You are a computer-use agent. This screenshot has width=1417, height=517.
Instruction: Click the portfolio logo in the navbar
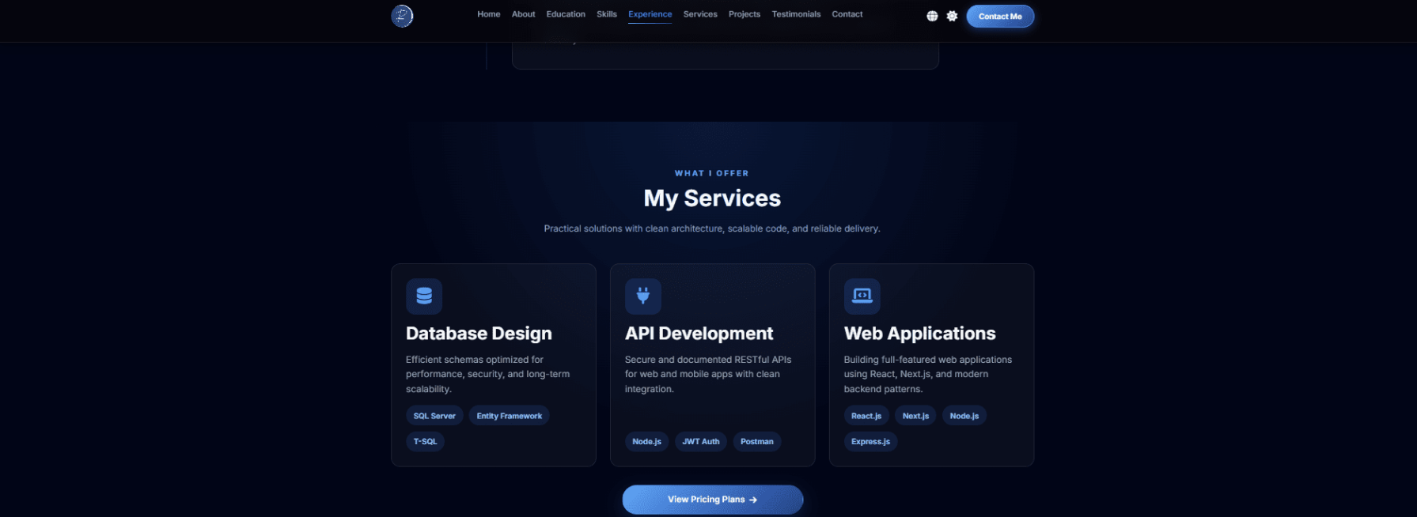click(x=402, y=16)
